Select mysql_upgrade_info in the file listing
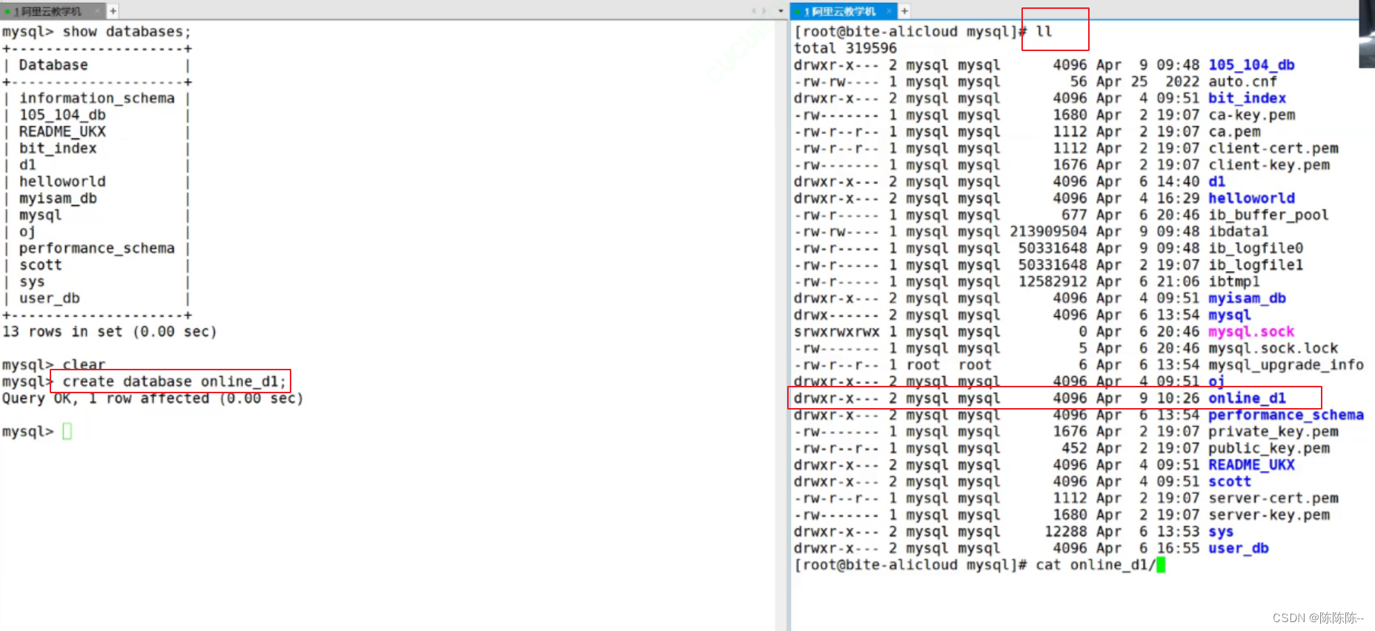This screenshot has height=631, width=1375. pos(1286,365)
